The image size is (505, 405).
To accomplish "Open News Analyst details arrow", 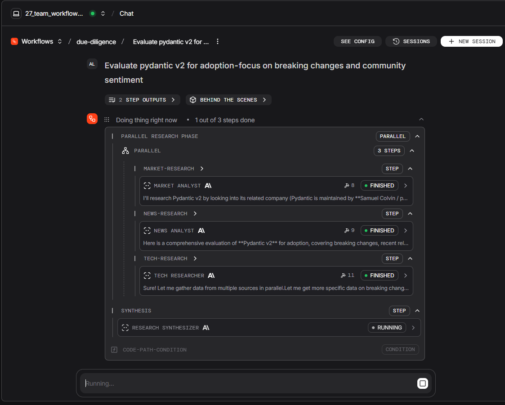I will (x=406, y=231).
